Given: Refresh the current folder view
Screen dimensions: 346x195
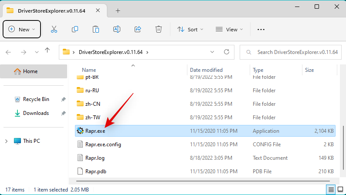Looking at the screenshot, I should pyautogui.click(x=227, y=52).
